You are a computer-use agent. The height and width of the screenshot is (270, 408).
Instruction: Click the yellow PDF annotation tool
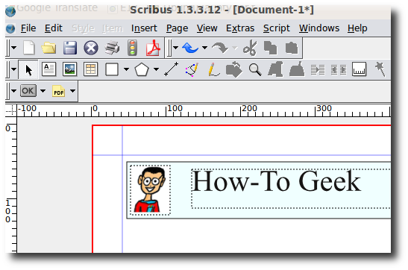(58, 91)
